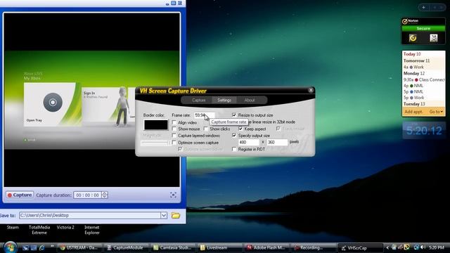The image size is (450, 253).
Task: Click the Norton yellow tray icon
Action: (407, 247)
